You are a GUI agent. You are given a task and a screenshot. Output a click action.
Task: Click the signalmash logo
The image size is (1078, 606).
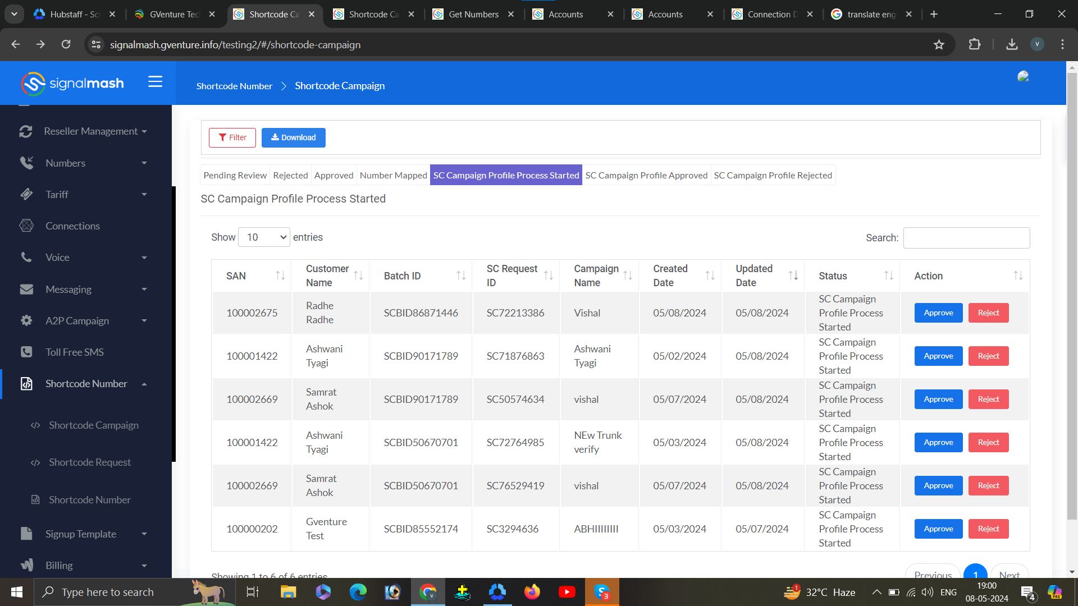coord(72,84)
